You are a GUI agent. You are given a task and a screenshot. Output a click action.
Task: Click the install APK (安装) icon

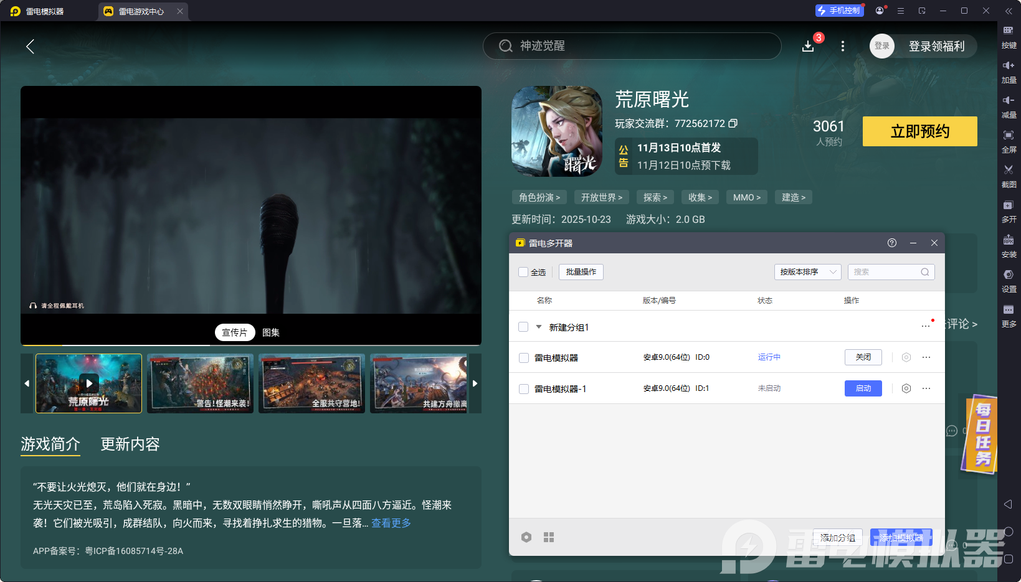point(1008,240)
